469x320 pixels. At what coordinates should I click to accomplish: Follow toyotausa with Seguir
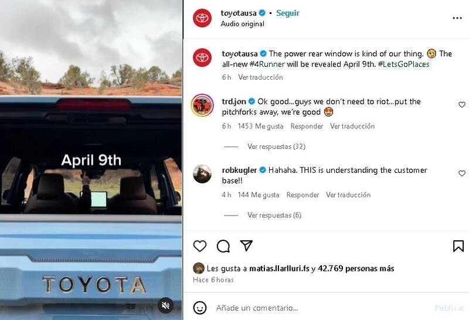pos(287,13)
